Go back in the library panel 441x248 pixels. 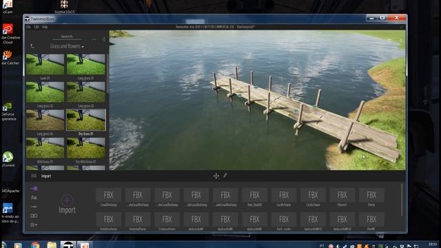pyautogui.click(x=32, y=46)
